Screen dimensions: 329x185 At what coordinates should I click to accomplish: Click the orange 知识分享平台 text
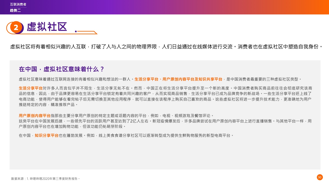(x=47, y=135)
